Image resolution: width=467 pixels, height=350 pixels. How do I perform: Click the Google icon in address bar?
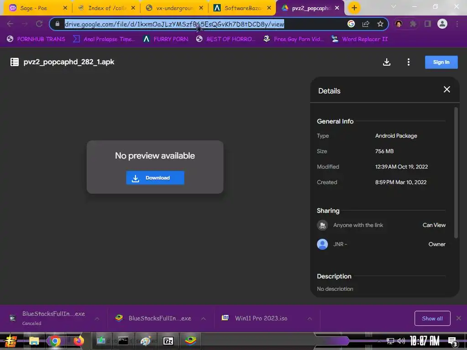click(351, 24)
